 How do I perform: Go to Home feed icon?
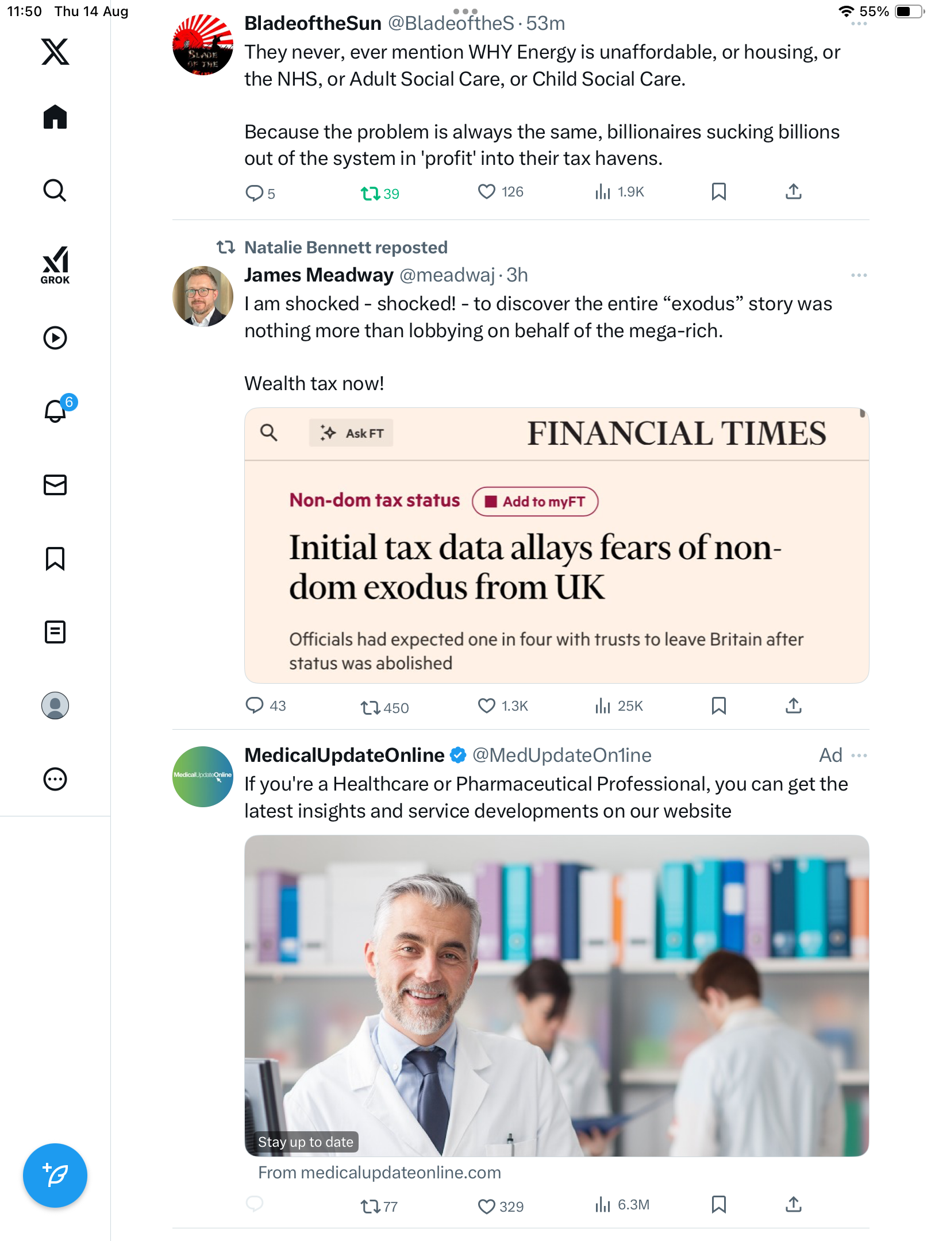click(x=55, y=117)
